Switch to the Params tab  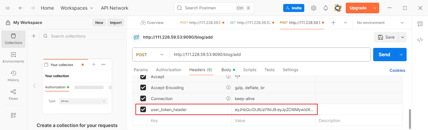point(141,70)
